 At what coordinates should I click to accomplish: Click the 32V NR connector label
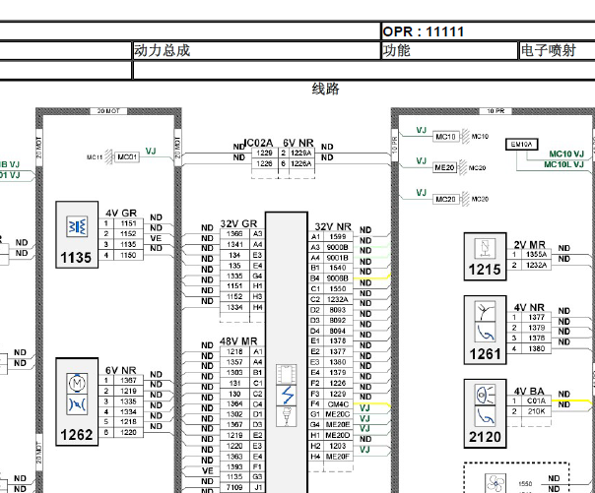pos(333,227)
